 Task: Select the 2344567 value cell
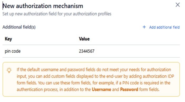pos(87,51)
